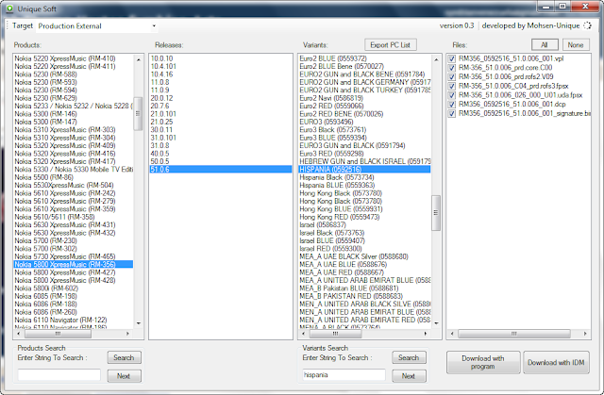Screen dimensions: 604x395
Task: Select Nokia 5730 XpressMusic (RM-465)
Action: [65, 256]
